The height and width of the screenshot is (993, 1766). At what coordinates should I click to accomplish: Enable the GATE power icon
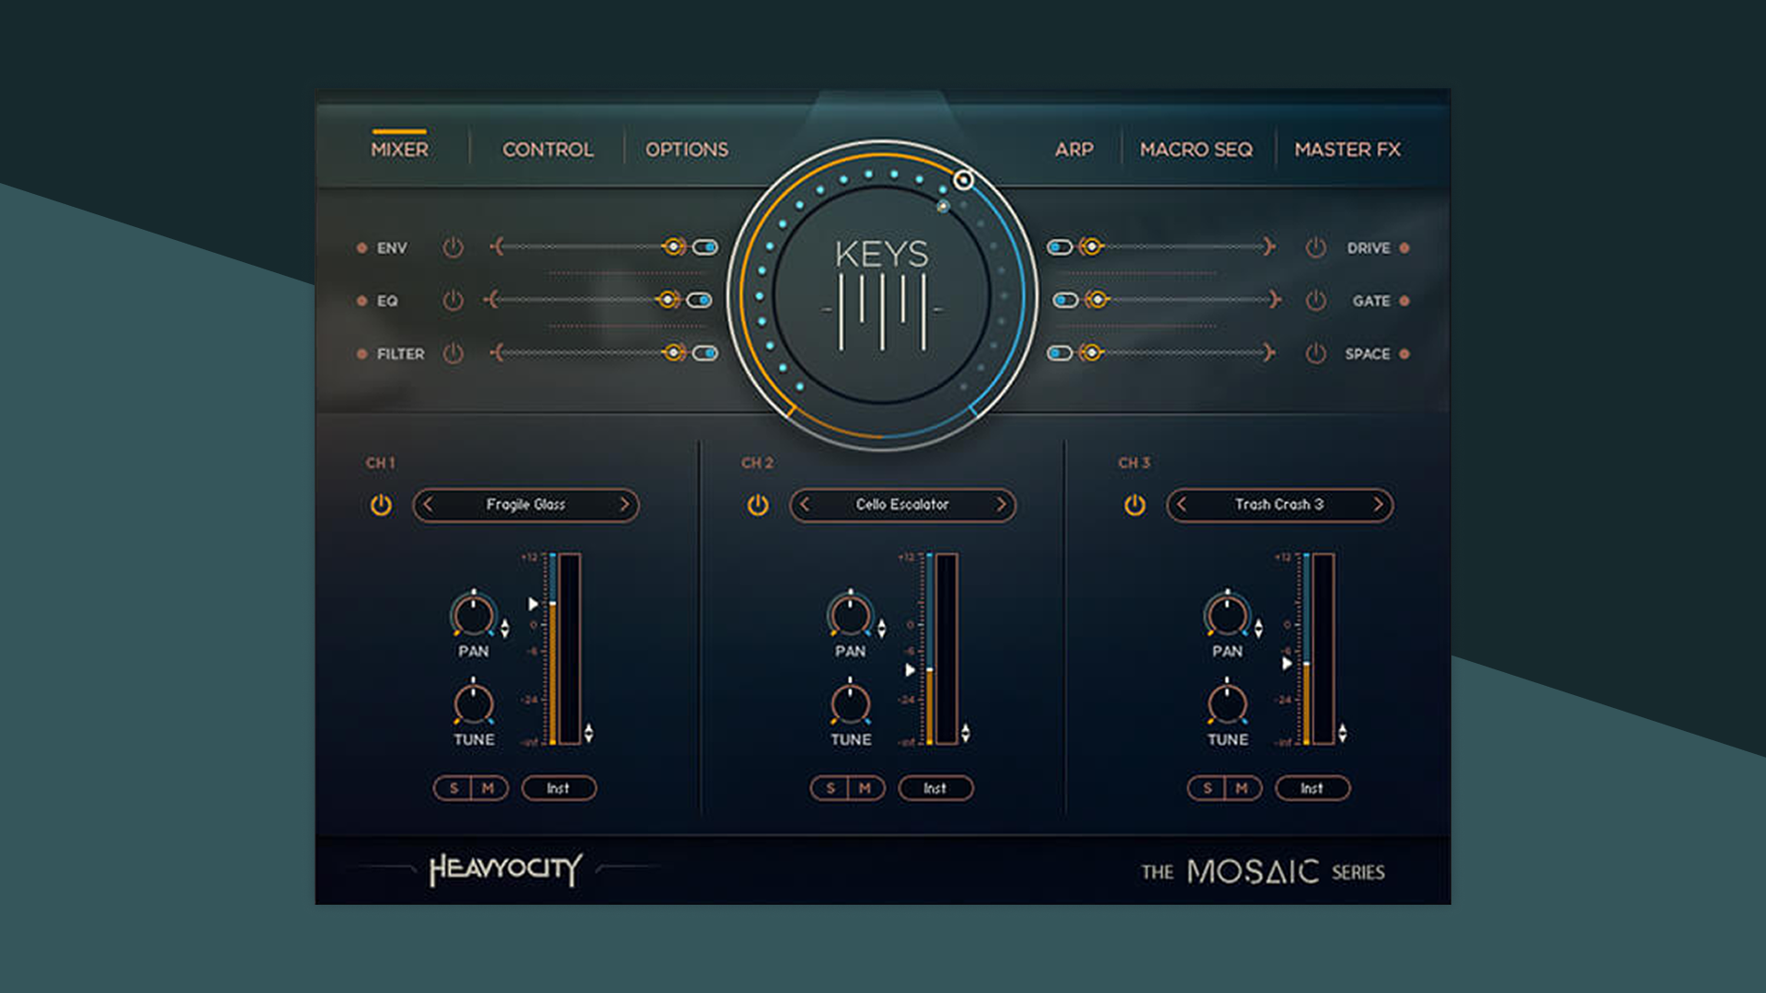click(1313, 301)
